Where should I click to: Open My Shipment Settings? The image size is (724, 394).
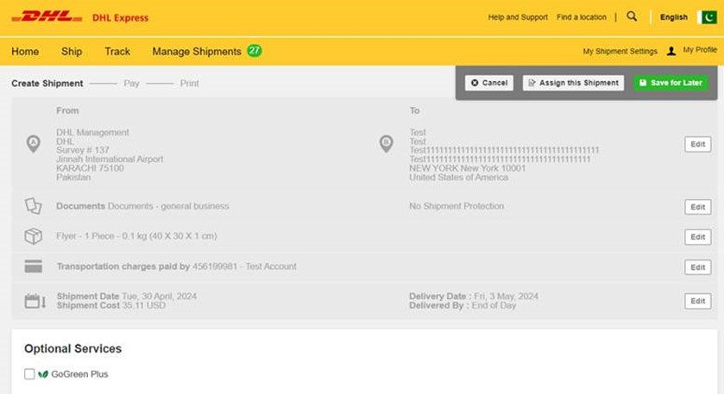[620, 51]
